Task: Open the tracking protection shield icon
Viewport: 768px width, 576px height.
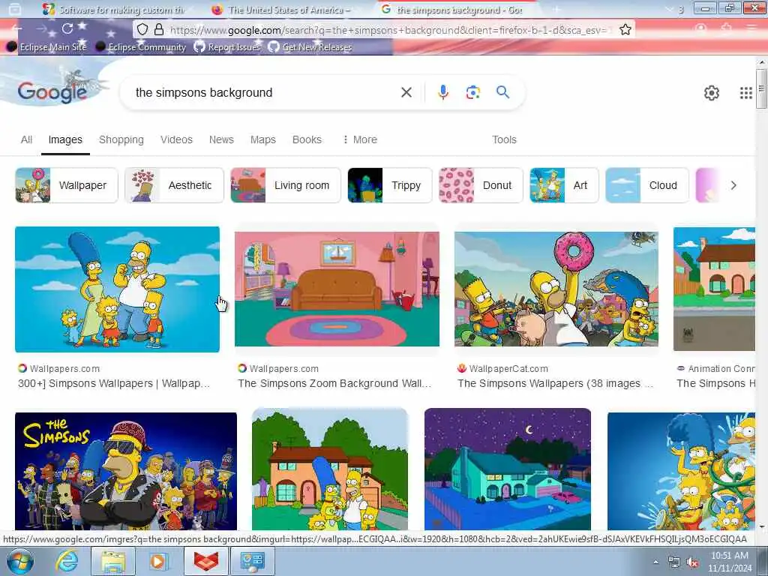Action: (x=142, y=29)
